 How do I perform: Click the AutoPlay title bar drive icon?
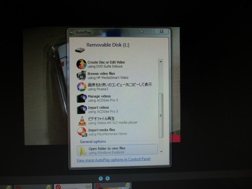tap(72, 33)
